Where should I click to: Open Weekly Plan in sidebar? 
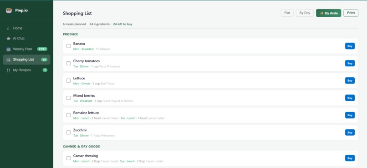[x=26, y=49]
